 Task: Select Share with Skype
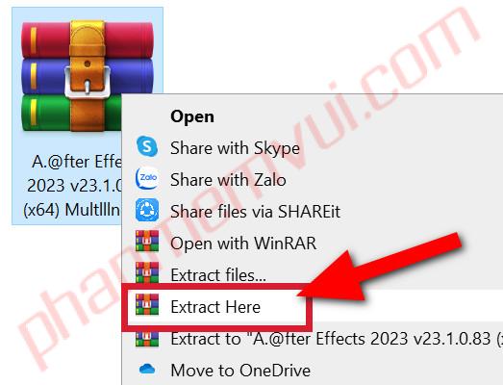(235, 148)
